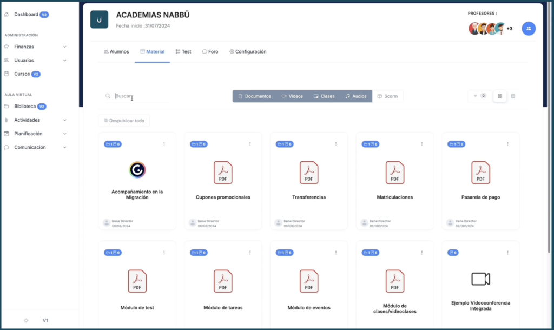Open three-dot menu on Pasarela de pago card
This screenshot has width=554, height=330.
(507, 144)
